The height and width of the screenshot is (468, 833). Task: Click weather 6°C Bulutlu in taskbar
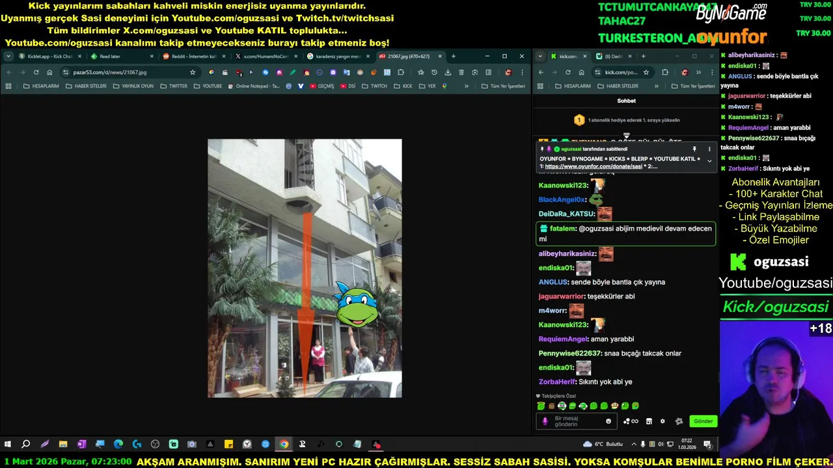click(x=604, y=445)
